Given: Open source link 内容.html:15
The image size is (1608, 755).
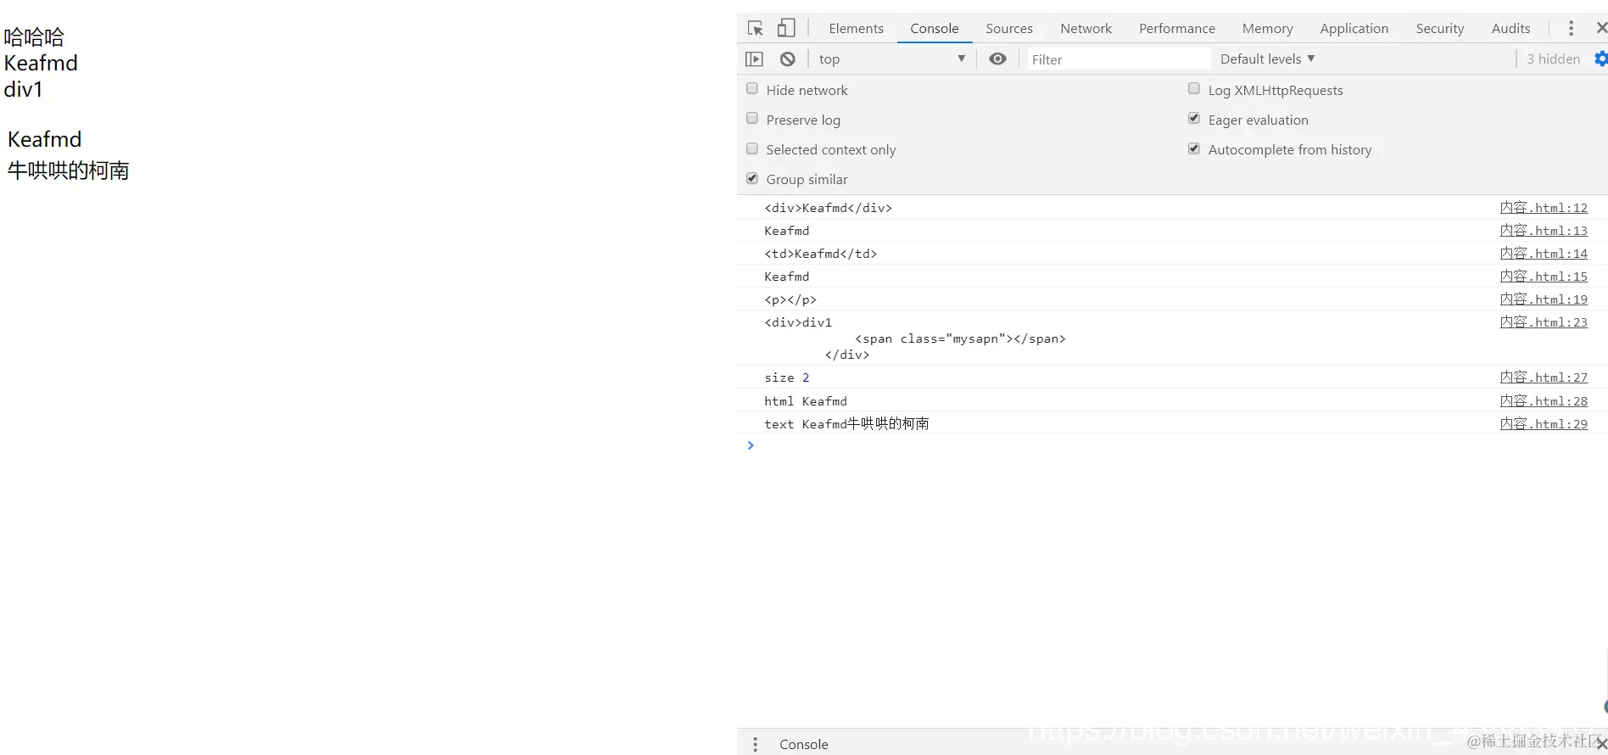Looking at the screenshot, I should [1544, 276].
